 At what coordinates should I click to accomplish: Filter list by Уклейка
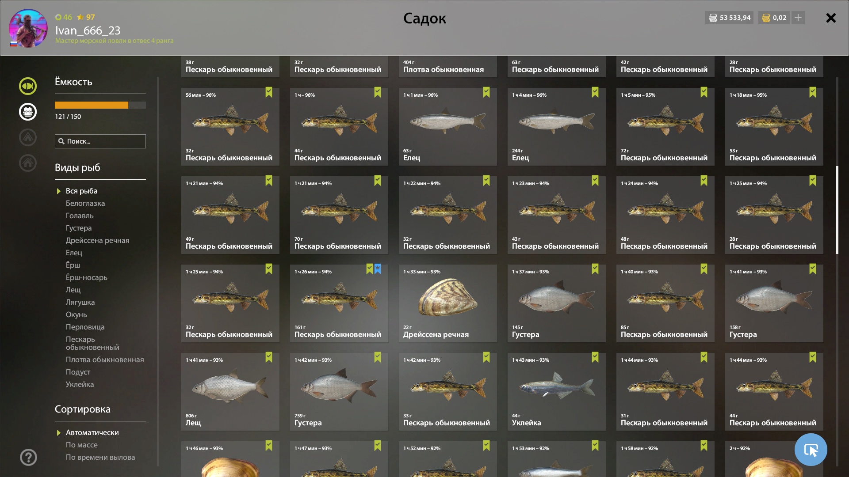point(80,384)
